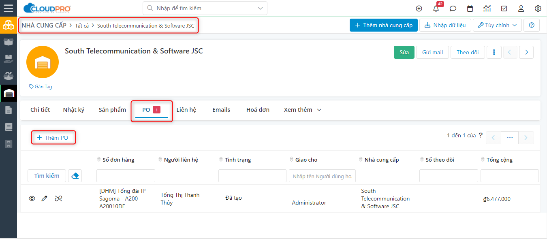Screen dimensions: 547x239
Task: Click the CloudPro logo
Action: point(47,8)
